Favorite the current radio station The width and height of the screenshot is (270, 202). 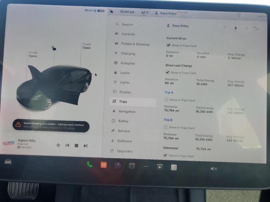click(x=58, y=145)
